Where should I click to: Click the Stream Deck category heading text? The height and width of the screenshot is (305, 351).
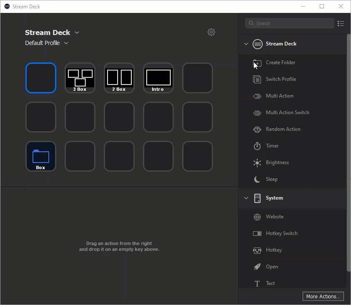point(281,44)
